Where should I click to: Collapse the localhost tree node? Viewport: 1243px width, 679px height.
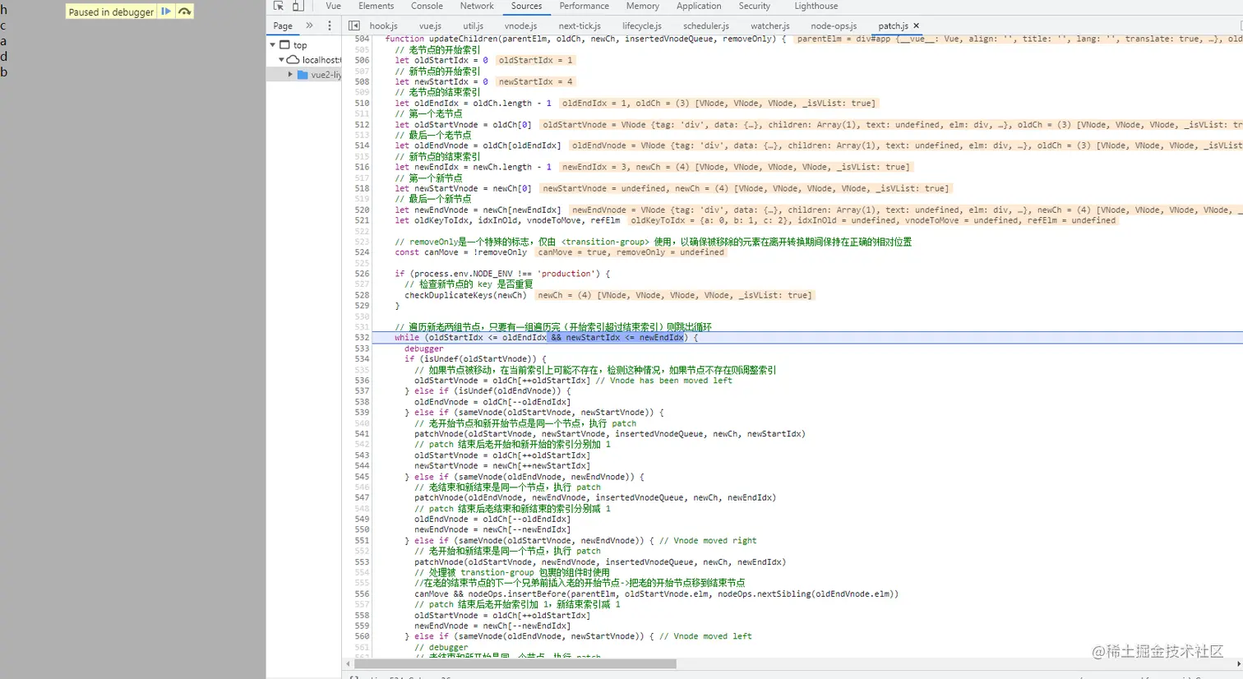281,60
